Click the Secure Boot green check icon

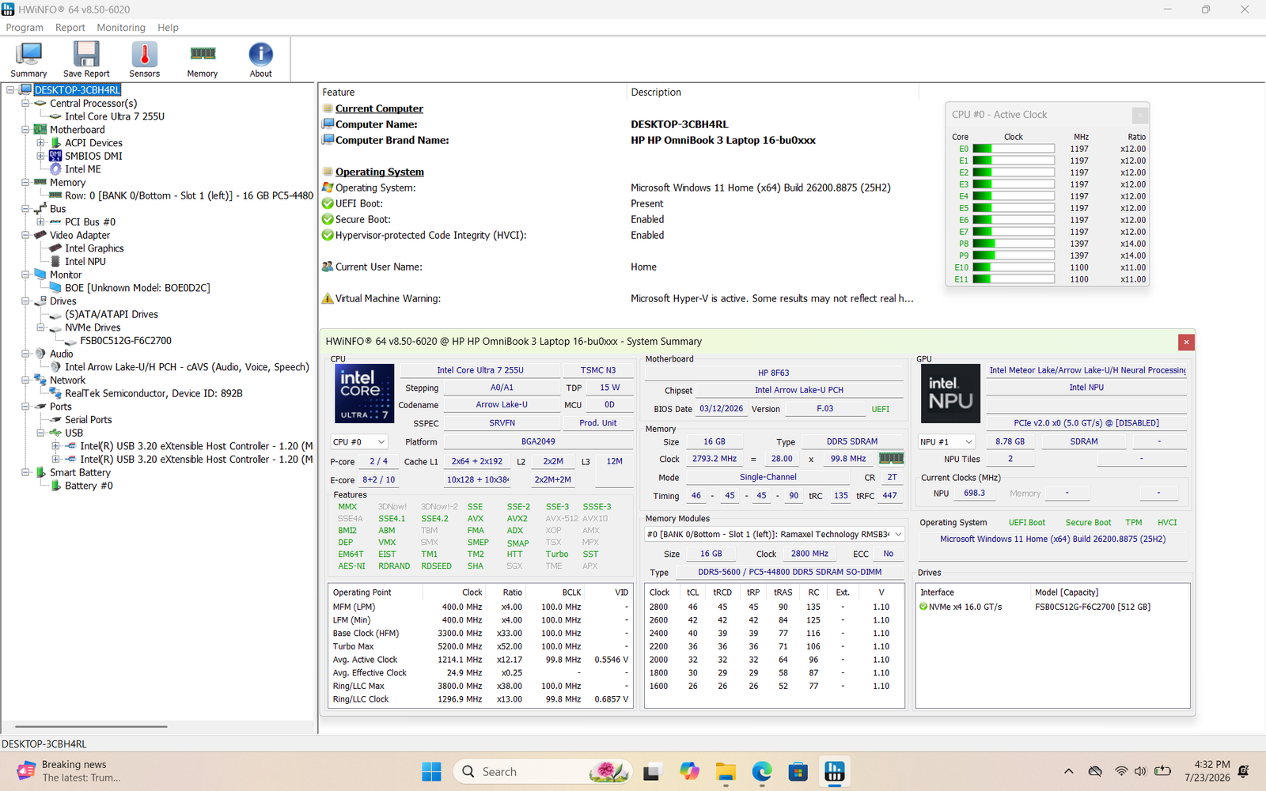(328, 219)
